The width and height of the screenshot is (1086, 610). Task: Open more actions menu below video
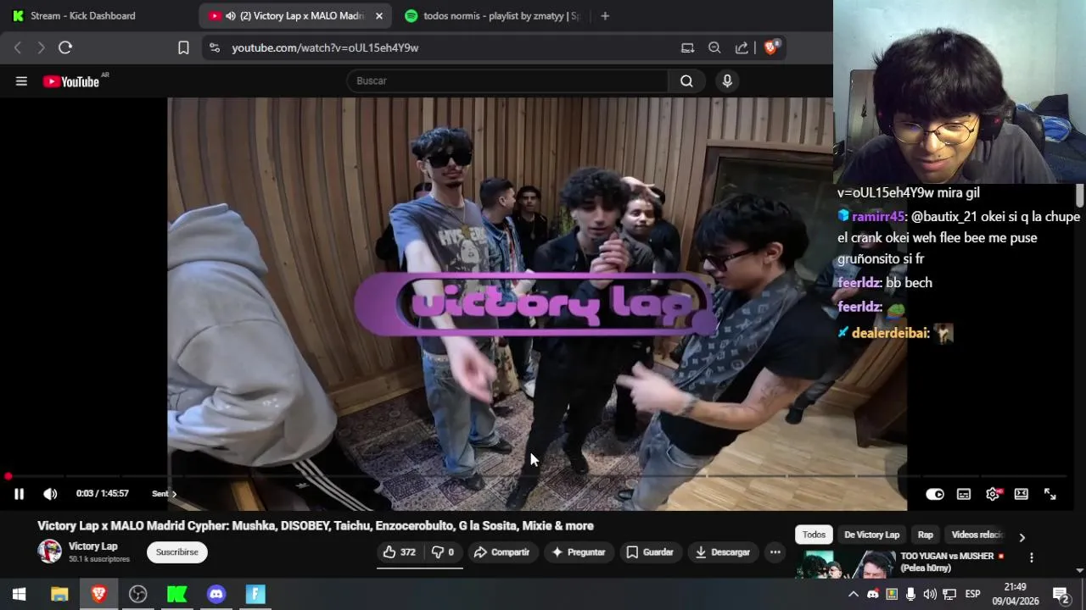pyautogui.click(x=775, y=552)
